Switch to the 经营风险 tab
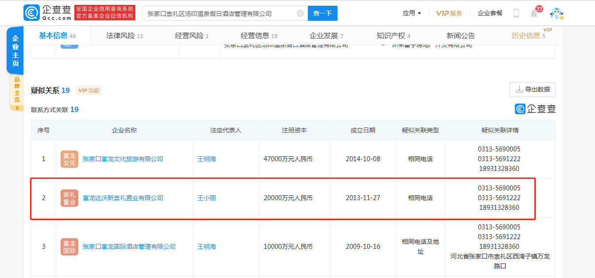The width and height of the screenshot is (595, 278). (x=192, y=36)
